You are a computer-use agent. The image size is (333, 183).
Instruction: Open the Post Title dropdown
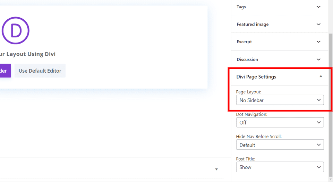coord(280,167)
